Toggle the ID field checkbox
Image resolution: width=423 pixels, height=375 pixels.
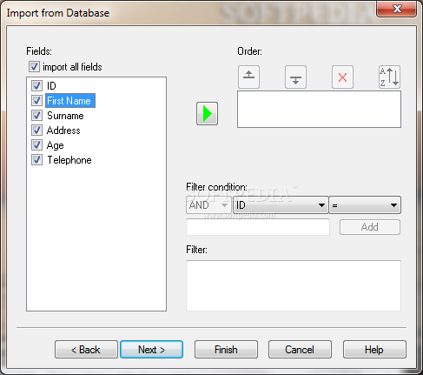pyautogui.click(x=36, y=85)
